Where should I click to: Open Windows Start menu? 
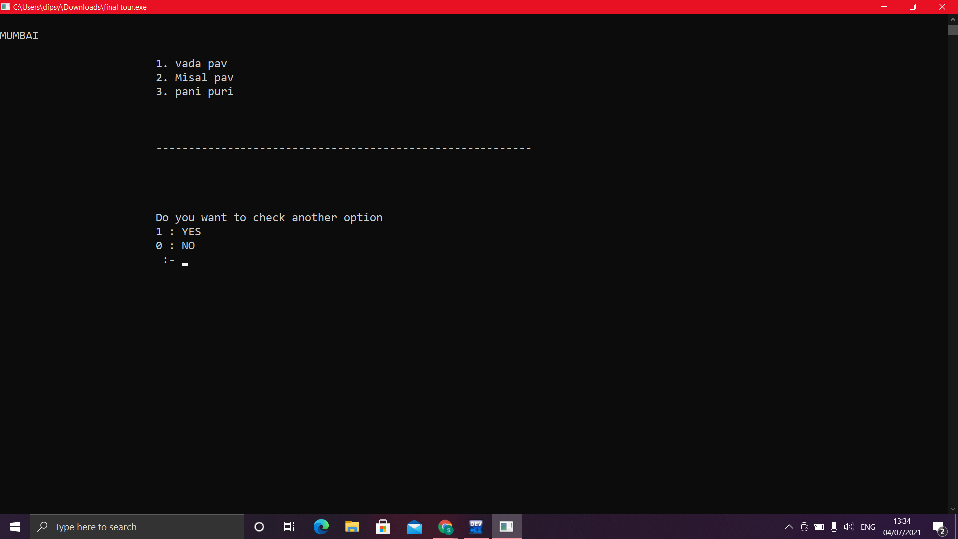coord(15,527)
